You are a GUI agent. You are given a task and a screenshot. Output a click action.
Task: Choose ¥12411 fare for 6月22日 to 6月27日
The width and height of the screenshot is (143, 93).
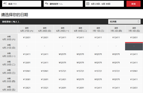(27, 54)
